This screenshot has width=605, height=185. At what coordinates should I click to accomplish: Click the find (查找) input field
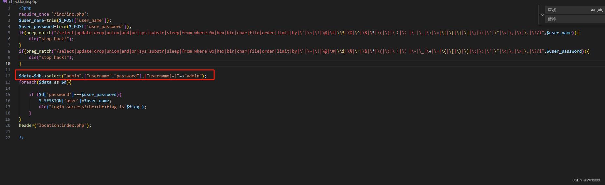click(x=568, y=10)
